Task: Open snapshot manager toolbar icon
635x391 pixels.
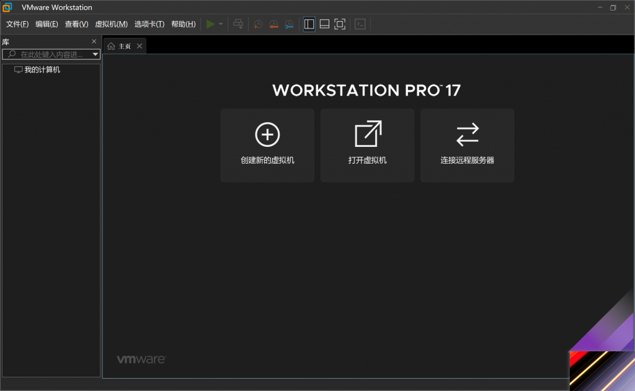Action: click(x=289, y=24)
